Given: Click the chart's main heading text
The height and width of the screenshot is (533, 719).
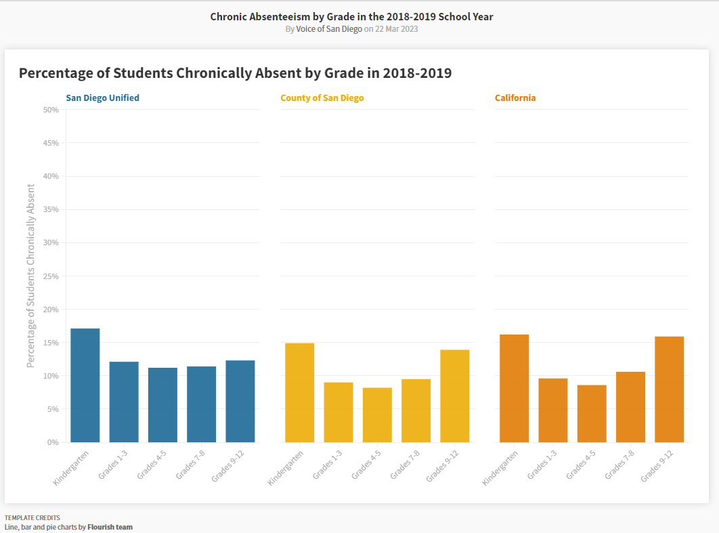Looking at the screenshot, I should 235,73.
